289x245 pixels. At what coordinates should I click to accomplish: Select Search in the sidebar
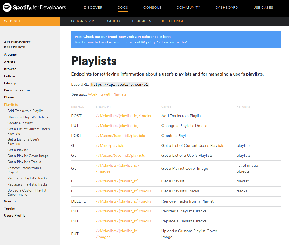click(10, 201)
